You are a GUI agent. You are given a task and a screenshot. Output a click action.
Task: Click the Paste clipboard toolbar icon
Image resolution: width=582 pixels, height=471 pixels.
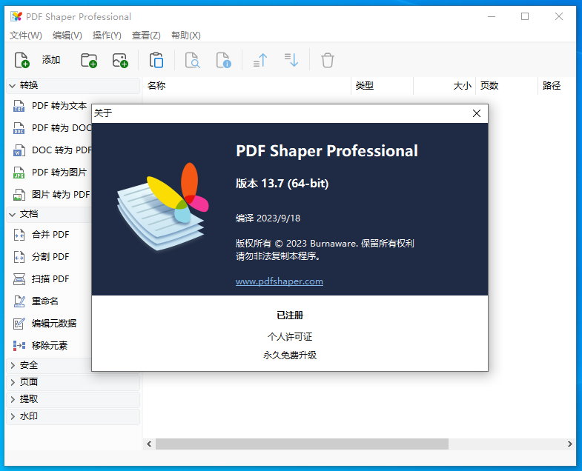tap(156, 60)
